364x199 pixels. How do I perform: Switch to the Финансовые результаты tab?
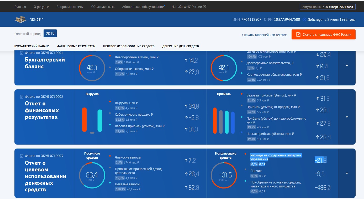(76, 46)
